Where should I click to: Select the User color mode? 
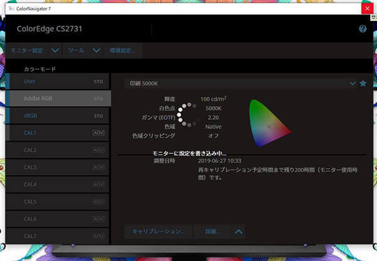tap(58, 82)
